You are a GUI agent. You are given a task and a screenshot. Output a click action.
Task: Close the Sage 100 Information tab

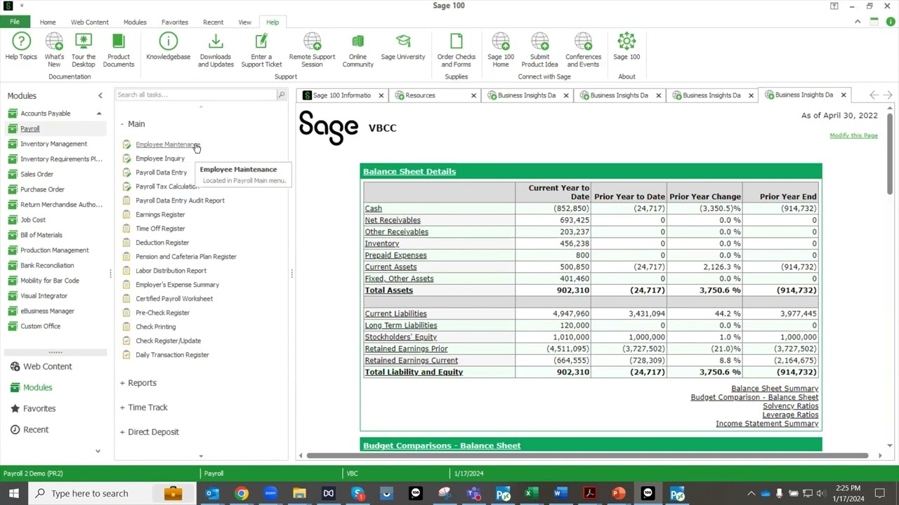(381, 95)
